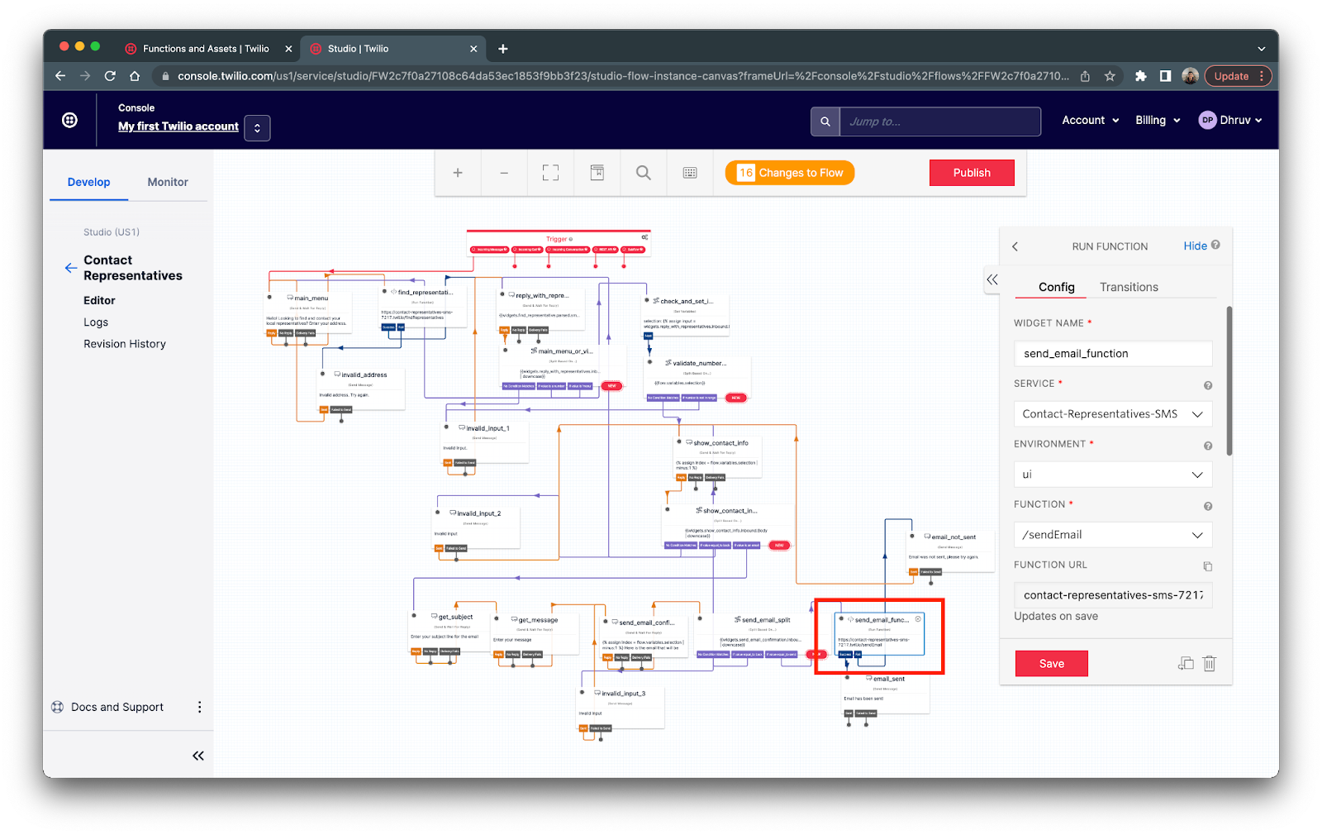Open the keyboard shortcuts grid icon

[690, 173]
